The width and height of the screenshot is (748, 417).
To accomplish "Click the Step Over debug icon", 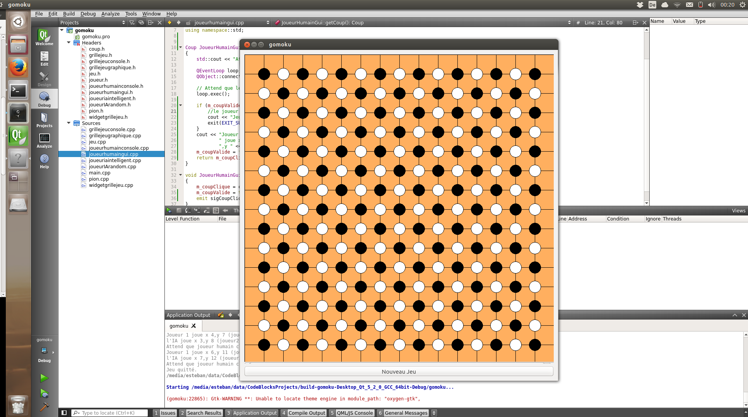I will (x=188, y=210).
